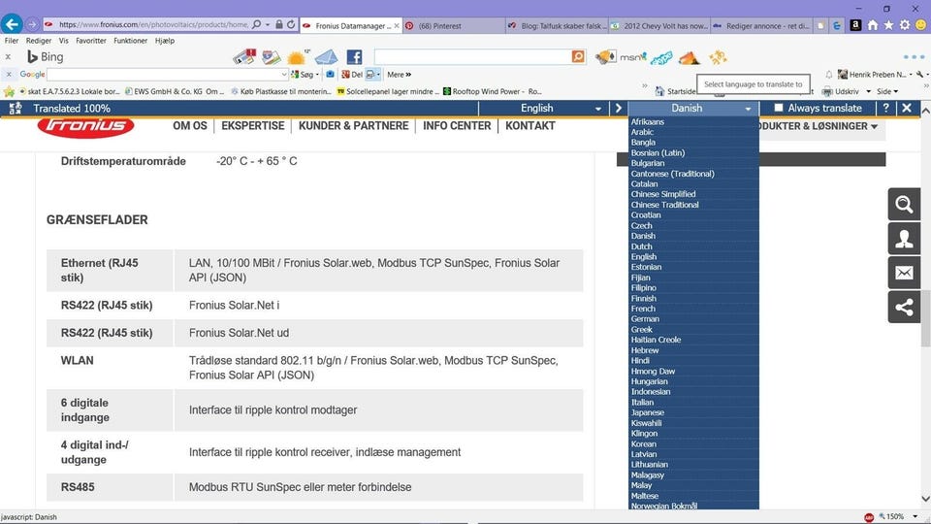Click the Google toolbar search field
931x524 pixels.
click(x=163, y=75)
